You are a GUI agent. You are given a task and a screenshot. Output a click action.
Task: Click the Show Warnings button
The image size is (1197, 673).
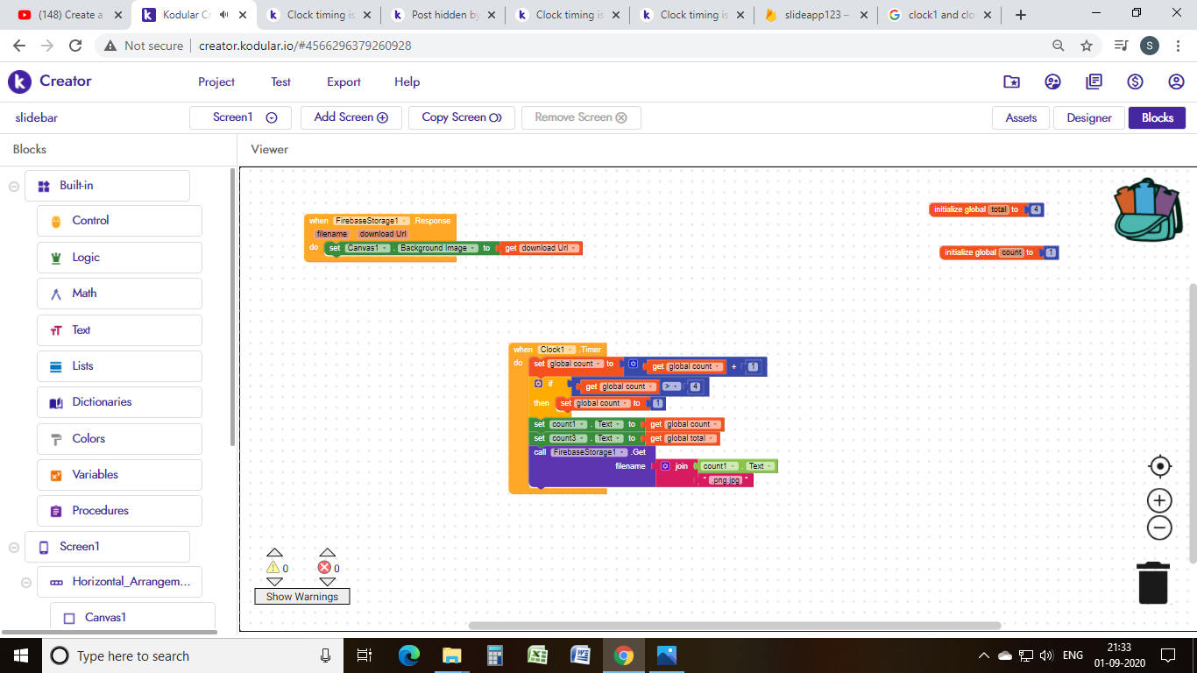coord(301,597)
